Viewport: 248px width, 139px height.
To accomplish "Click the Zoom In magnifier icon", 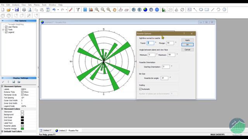I will point(97,10).
